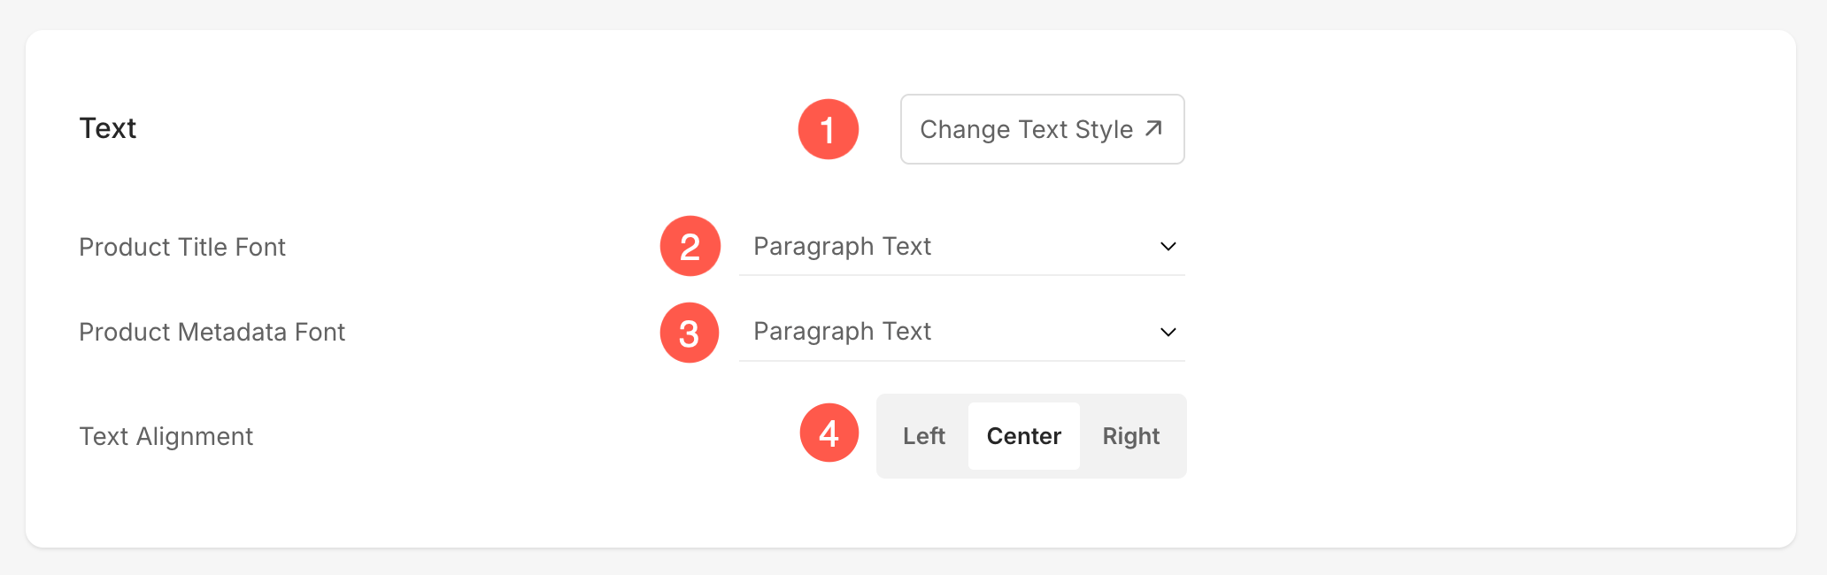The width and height of the screenshot is (1827, 575).
Task: Click the chevron beside Product Title Font
Action: (1168, 246)
